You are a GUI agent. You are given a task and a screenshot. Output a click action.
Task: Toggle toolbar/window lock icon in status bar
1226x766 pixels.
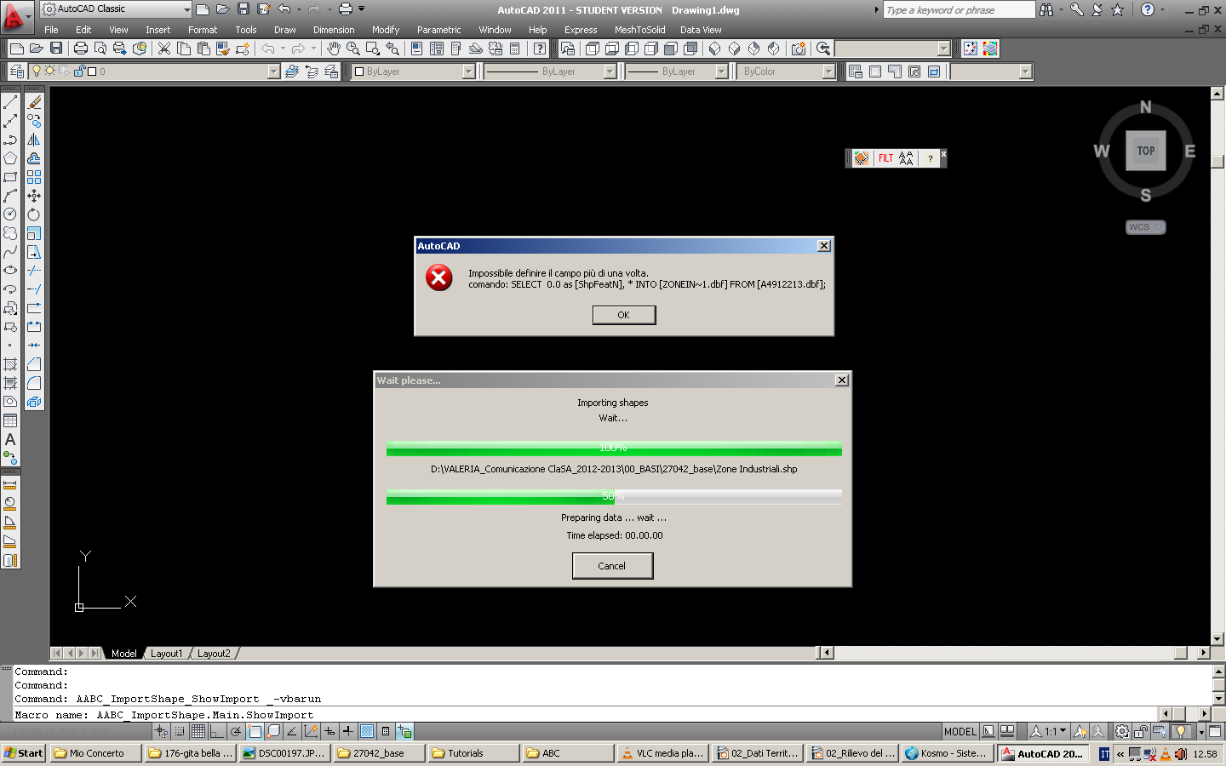tap(1141, 731)
